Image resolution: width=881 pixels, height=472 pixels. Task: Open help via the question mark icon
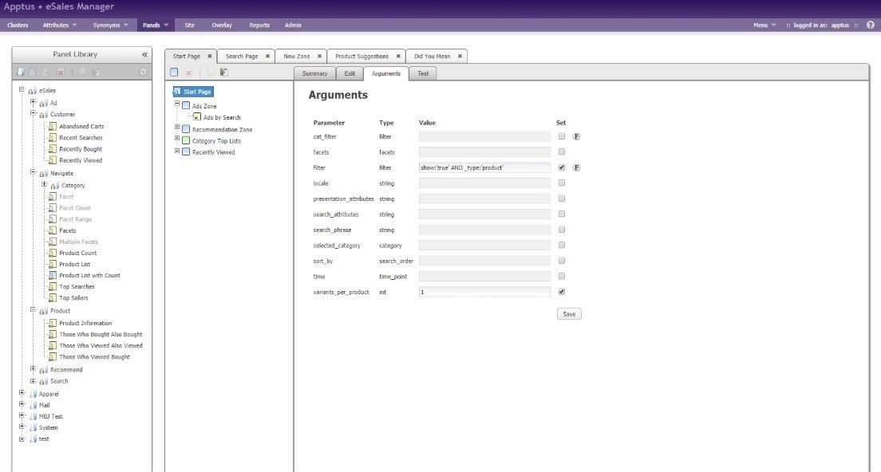(871, 26)
